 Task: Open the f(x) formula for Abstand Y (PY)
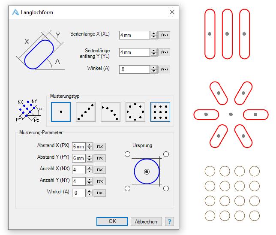tap(100, 158)
